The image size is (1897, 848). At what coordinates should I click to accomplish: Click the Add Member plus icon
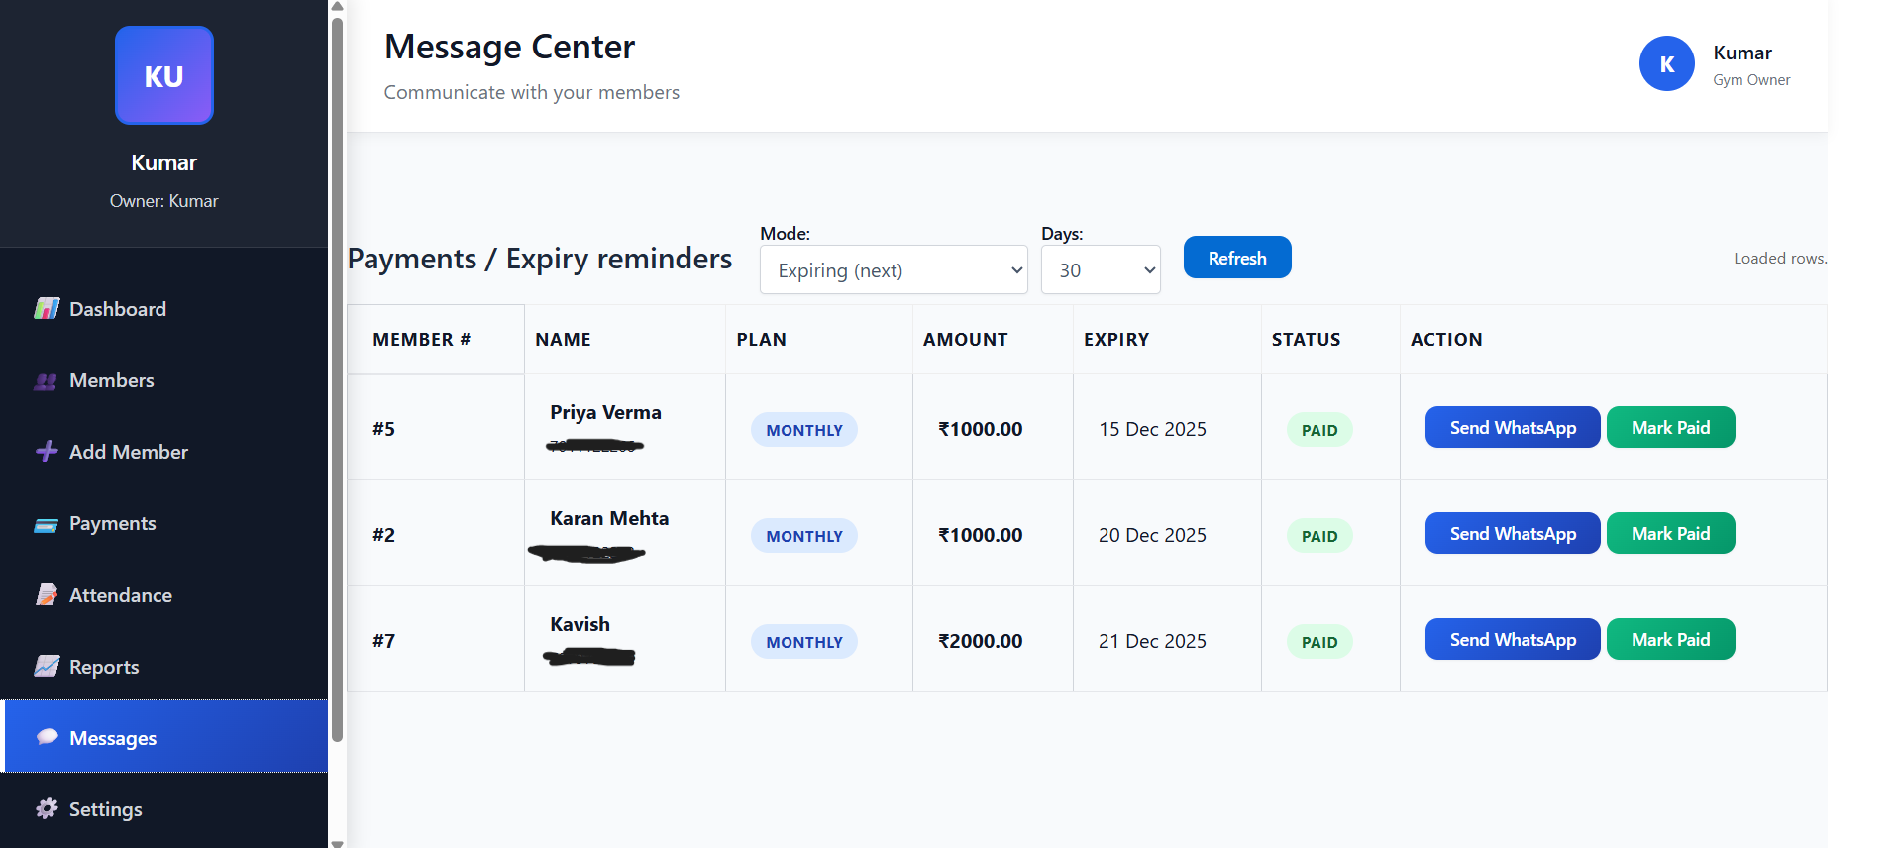(47, 451)
